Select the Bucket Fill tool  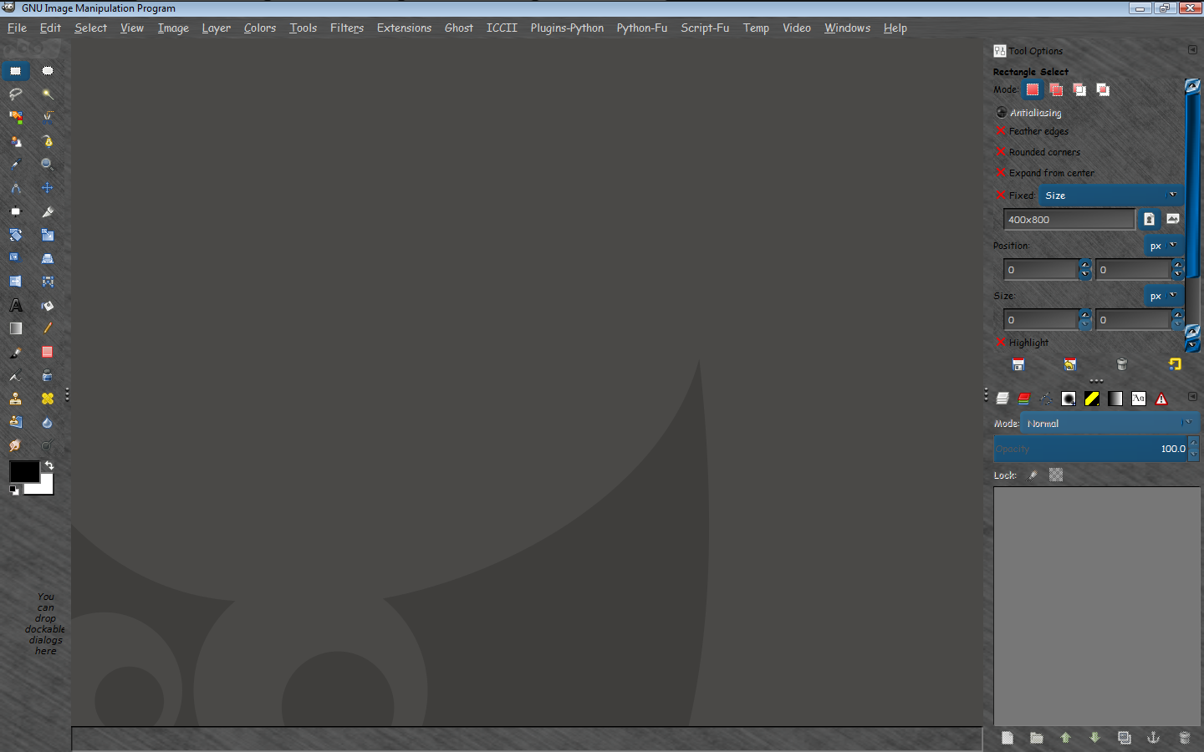point(48,305)
